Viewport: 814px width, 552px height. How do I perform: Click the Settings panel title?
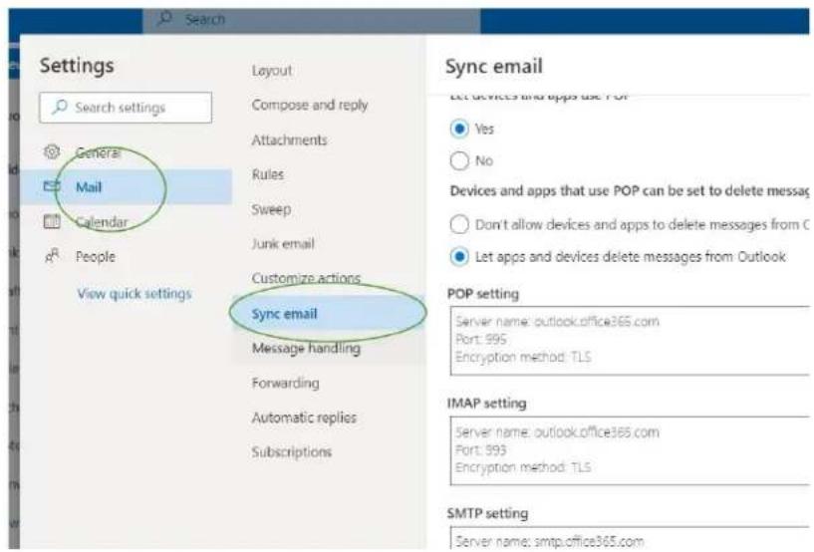point(77,66)
